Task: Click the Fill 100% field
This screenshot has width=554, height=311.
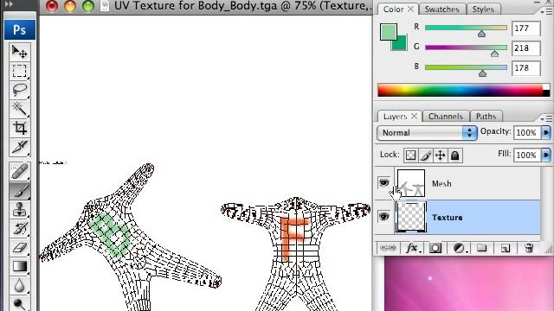Action: pos(527,155)
